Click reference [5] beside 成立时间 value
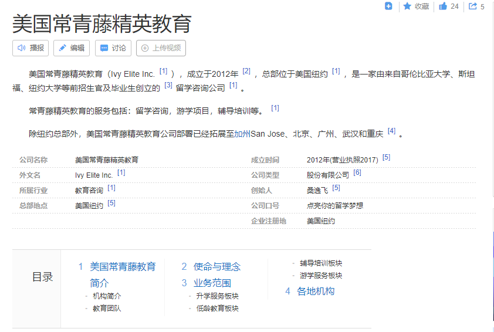 386,157
